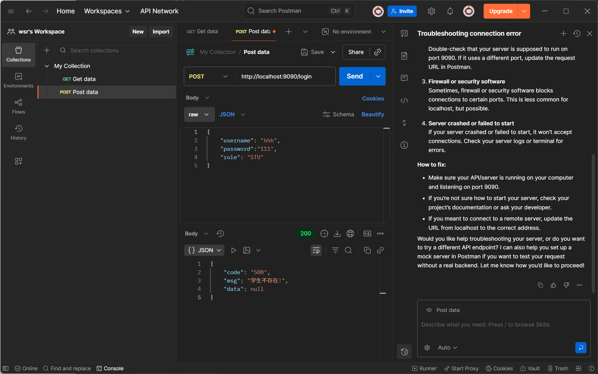Click the Beautify link
The image size is (598, 374).
tap(373, 114)
